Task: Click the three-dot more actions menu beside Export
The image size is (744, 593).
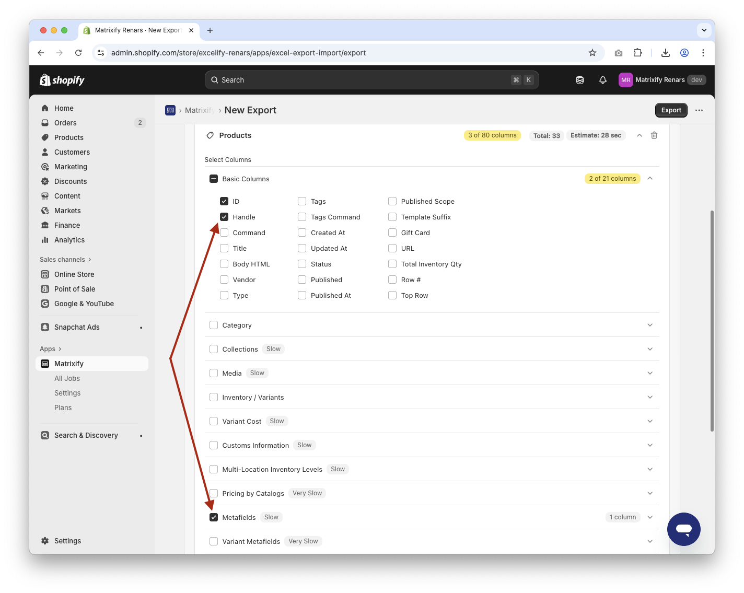Action: 699,110
